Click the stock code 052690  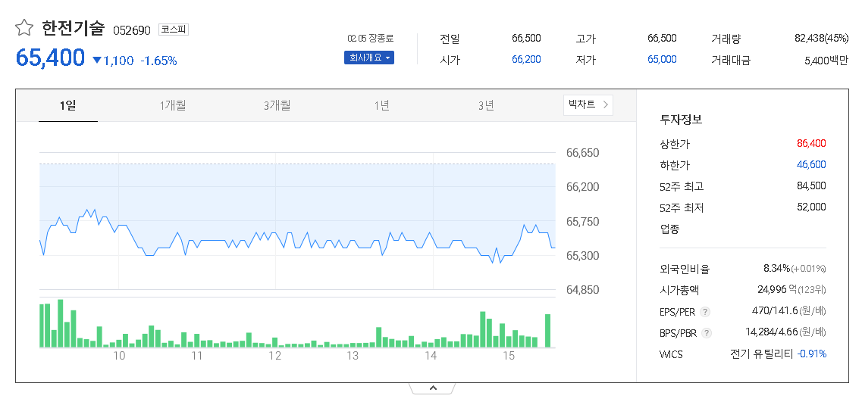point(131,30)
